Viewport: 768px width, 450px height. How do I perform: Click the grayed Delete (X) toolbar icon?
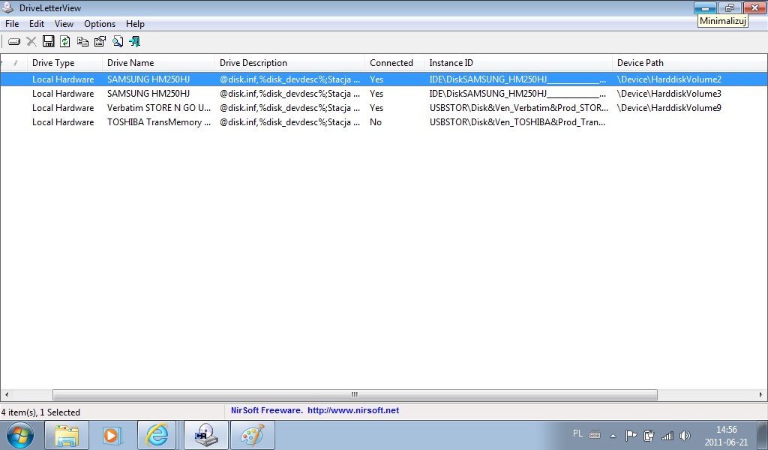[31, 41]
